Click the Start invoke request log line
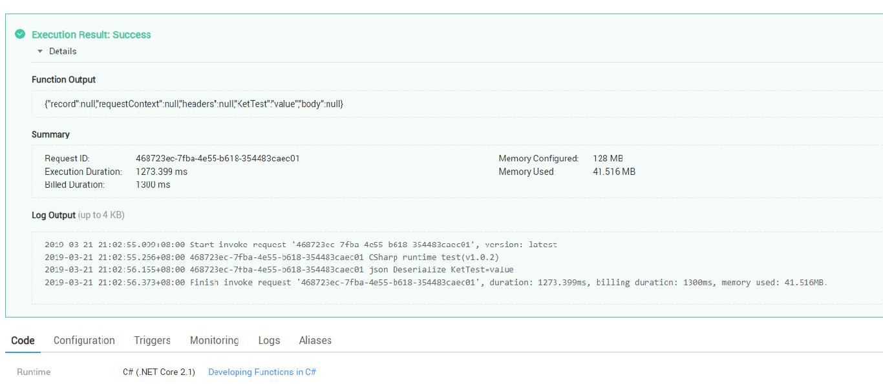The height and width of the screenshot is (384, 883). [x=301, y=245]
